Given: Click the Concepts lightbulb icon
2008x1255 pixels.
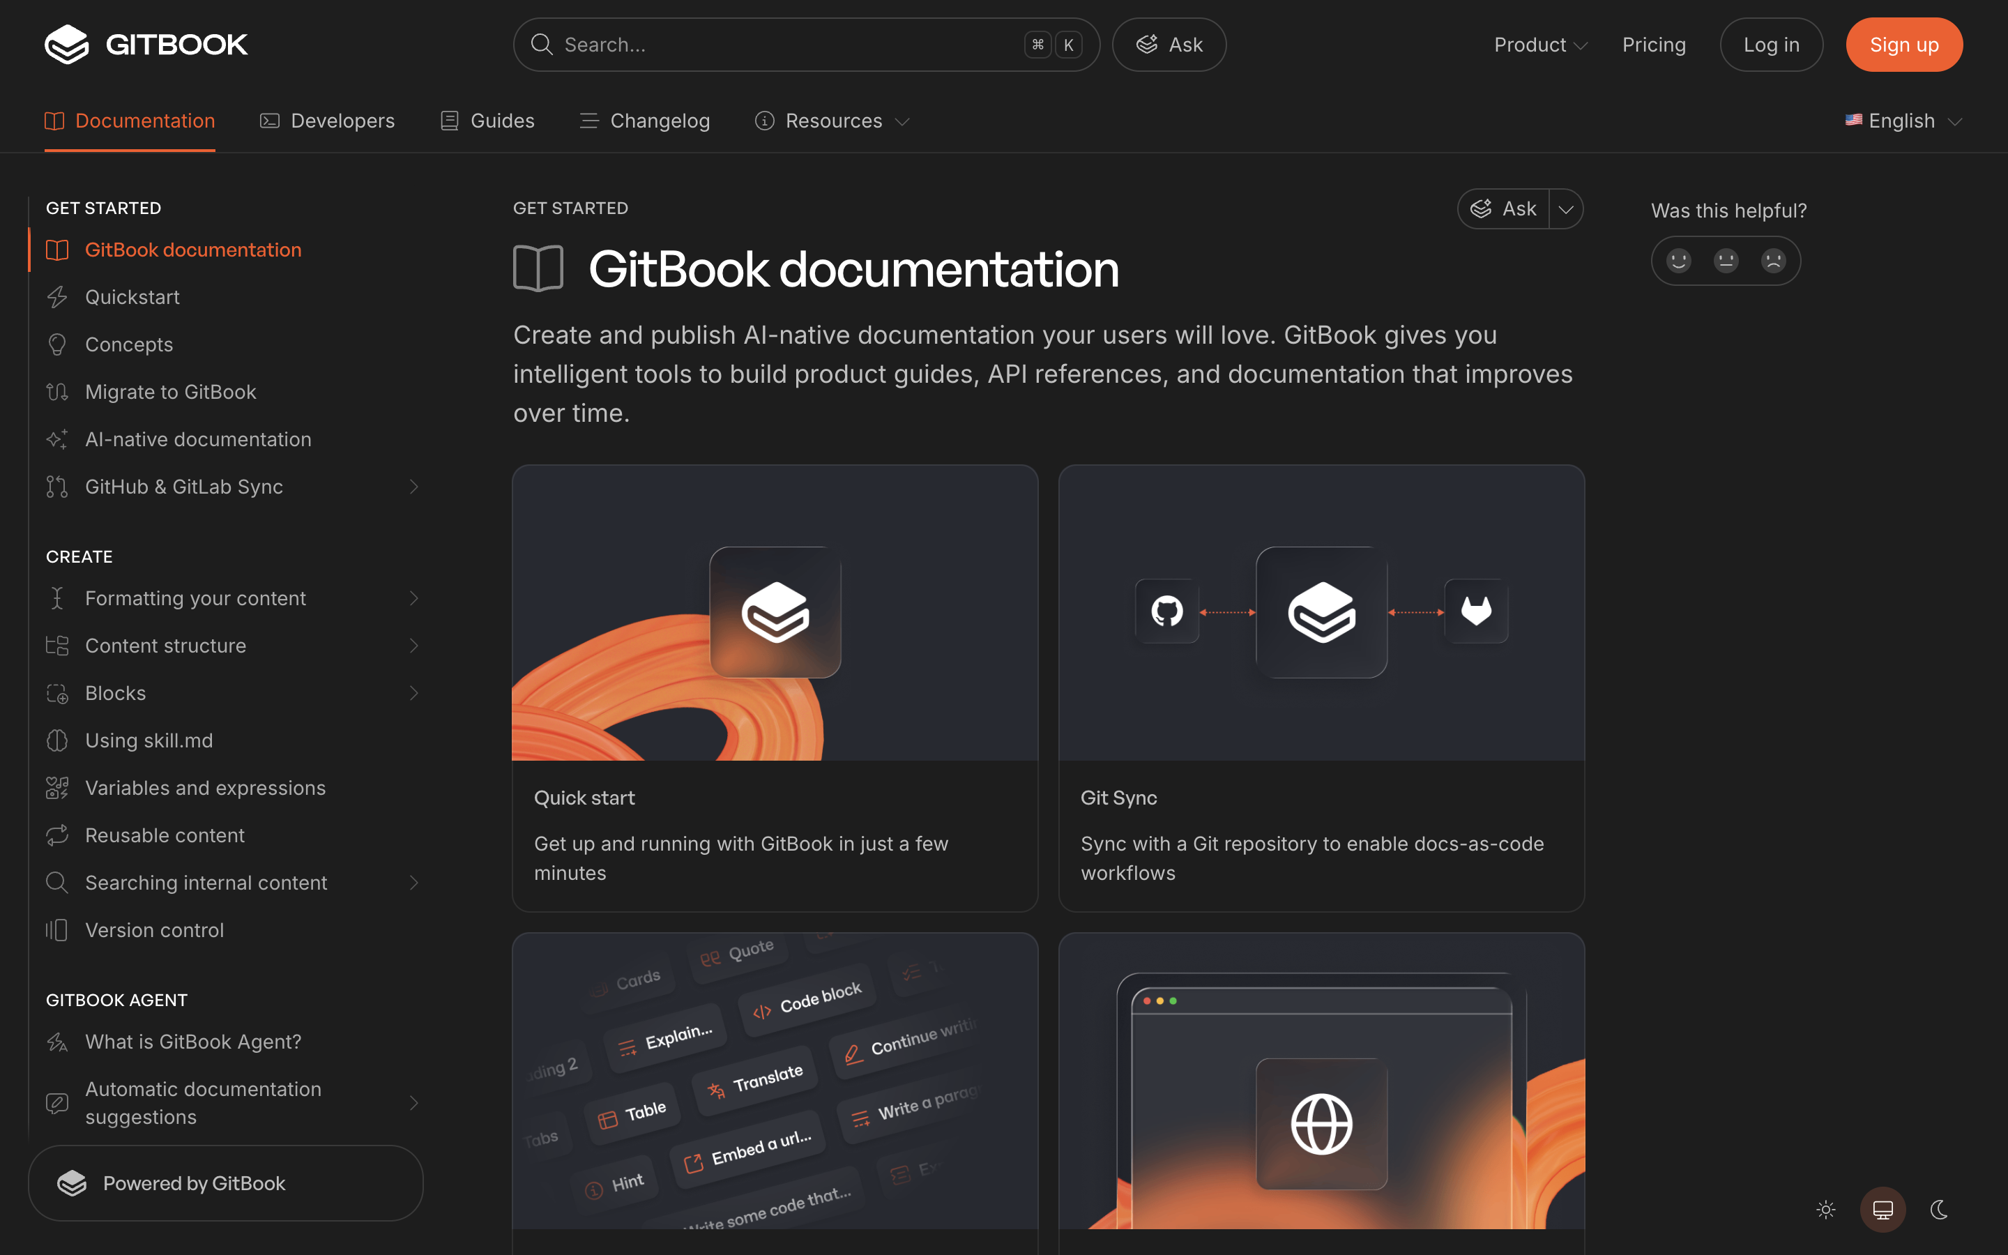Looking at the screenshot, I should coord(56,344).
